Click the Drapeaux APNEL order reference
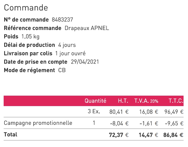Image resolution: width=188 pixels, height=147 pixels. point(87,28)
